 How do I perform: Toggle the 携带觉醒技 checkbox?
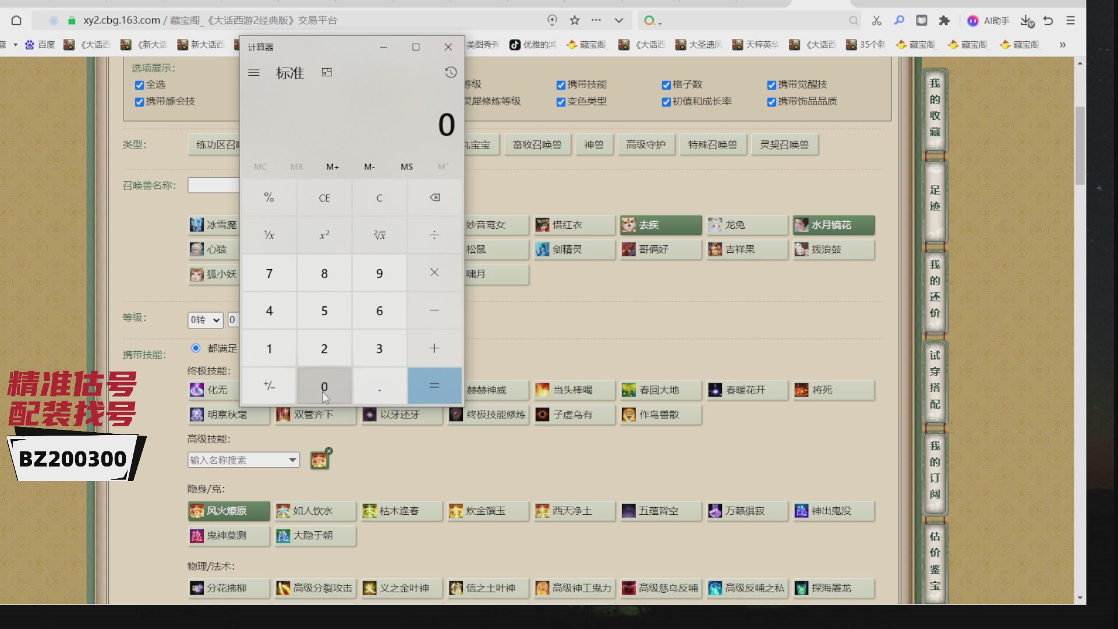[x=772, y=85]
